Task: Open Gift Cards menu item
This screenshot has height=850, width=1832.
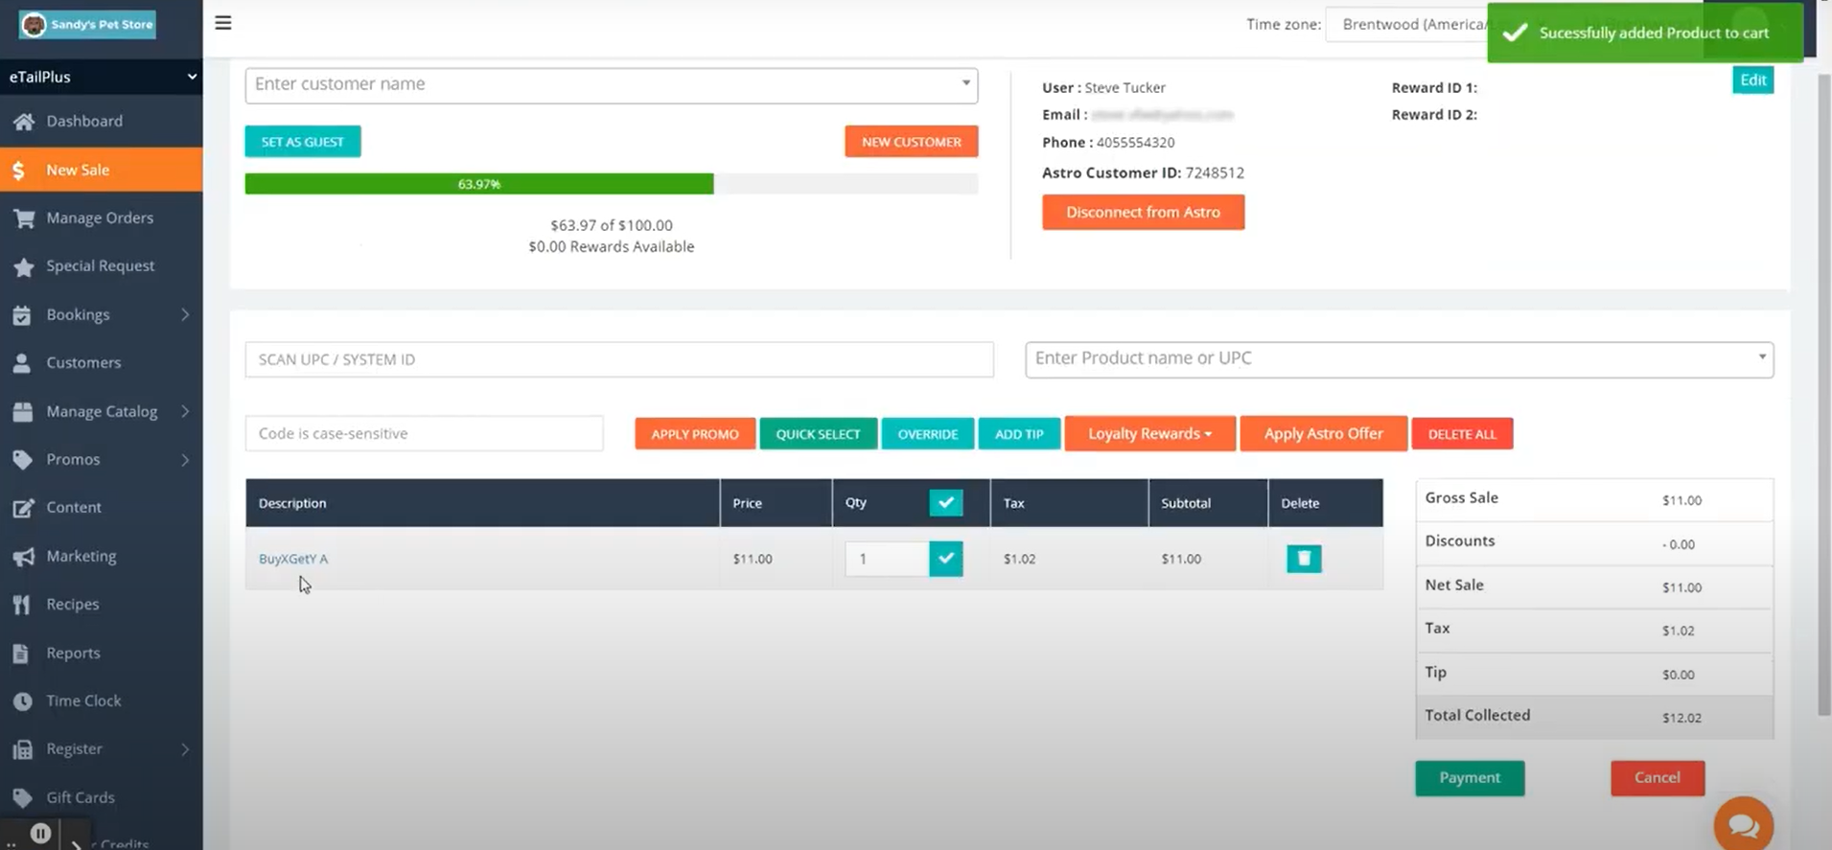Action: point(81,797)
